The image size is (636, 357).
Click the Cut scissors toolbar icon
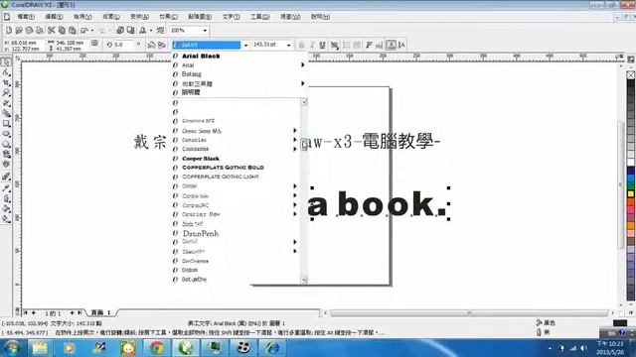(51, 31)
